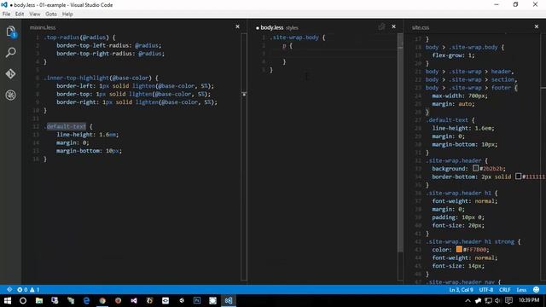Click the .top-radius(@radius) mixin line
The image size is (546, 307).
click(x=79, y=38)
